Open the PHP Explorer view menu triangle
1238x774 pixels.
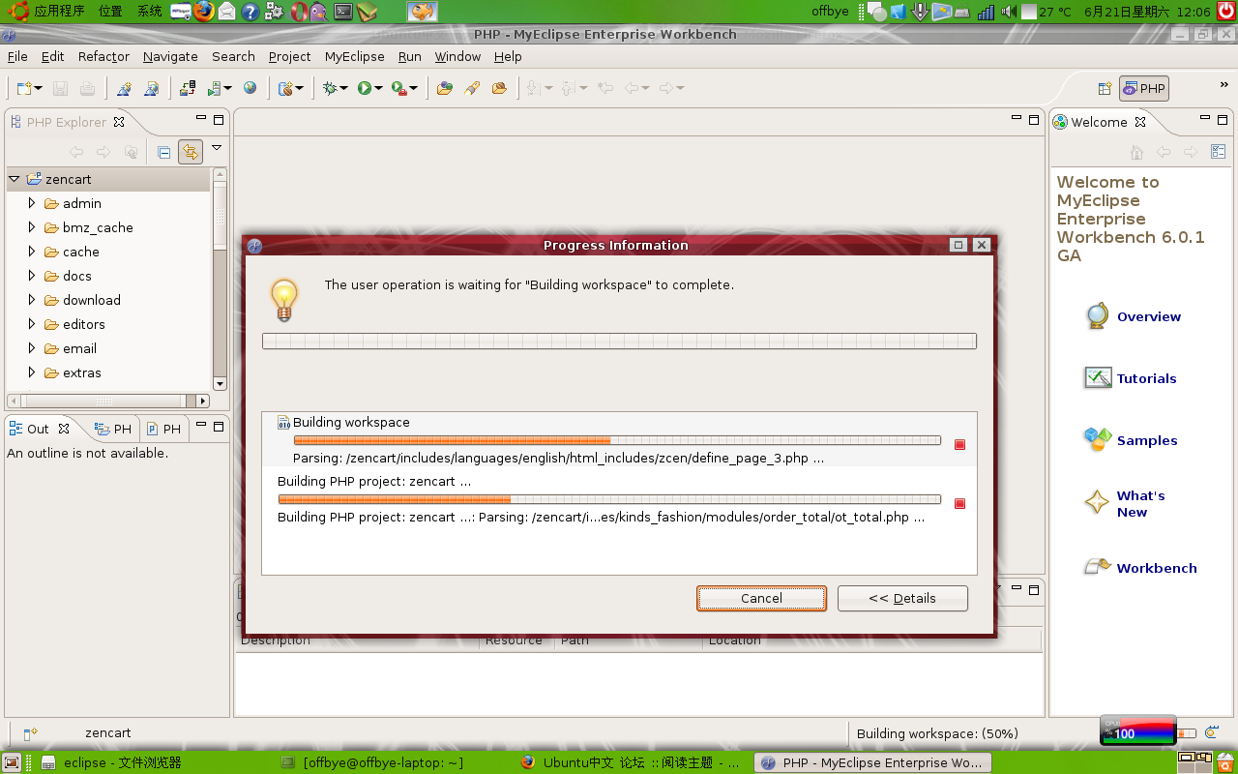[x=217, y=148]
